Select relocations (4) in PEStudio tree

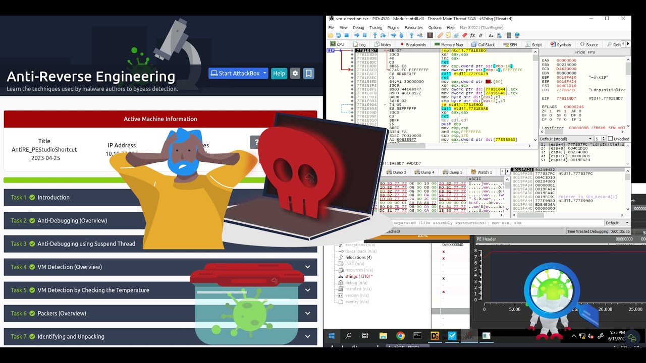click(358, 257)
